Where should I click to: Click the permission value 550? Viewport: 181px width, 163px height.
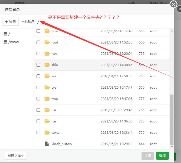coord(142,42)
